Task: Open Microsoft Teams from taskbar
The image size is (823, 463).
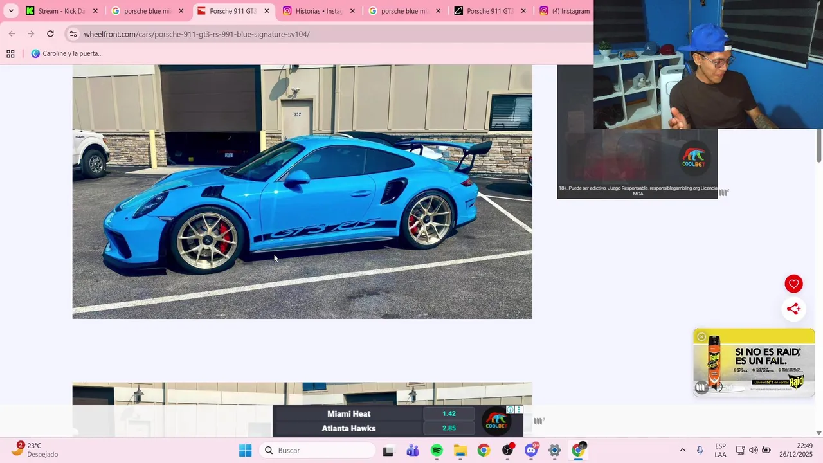Action: (412, 451)
